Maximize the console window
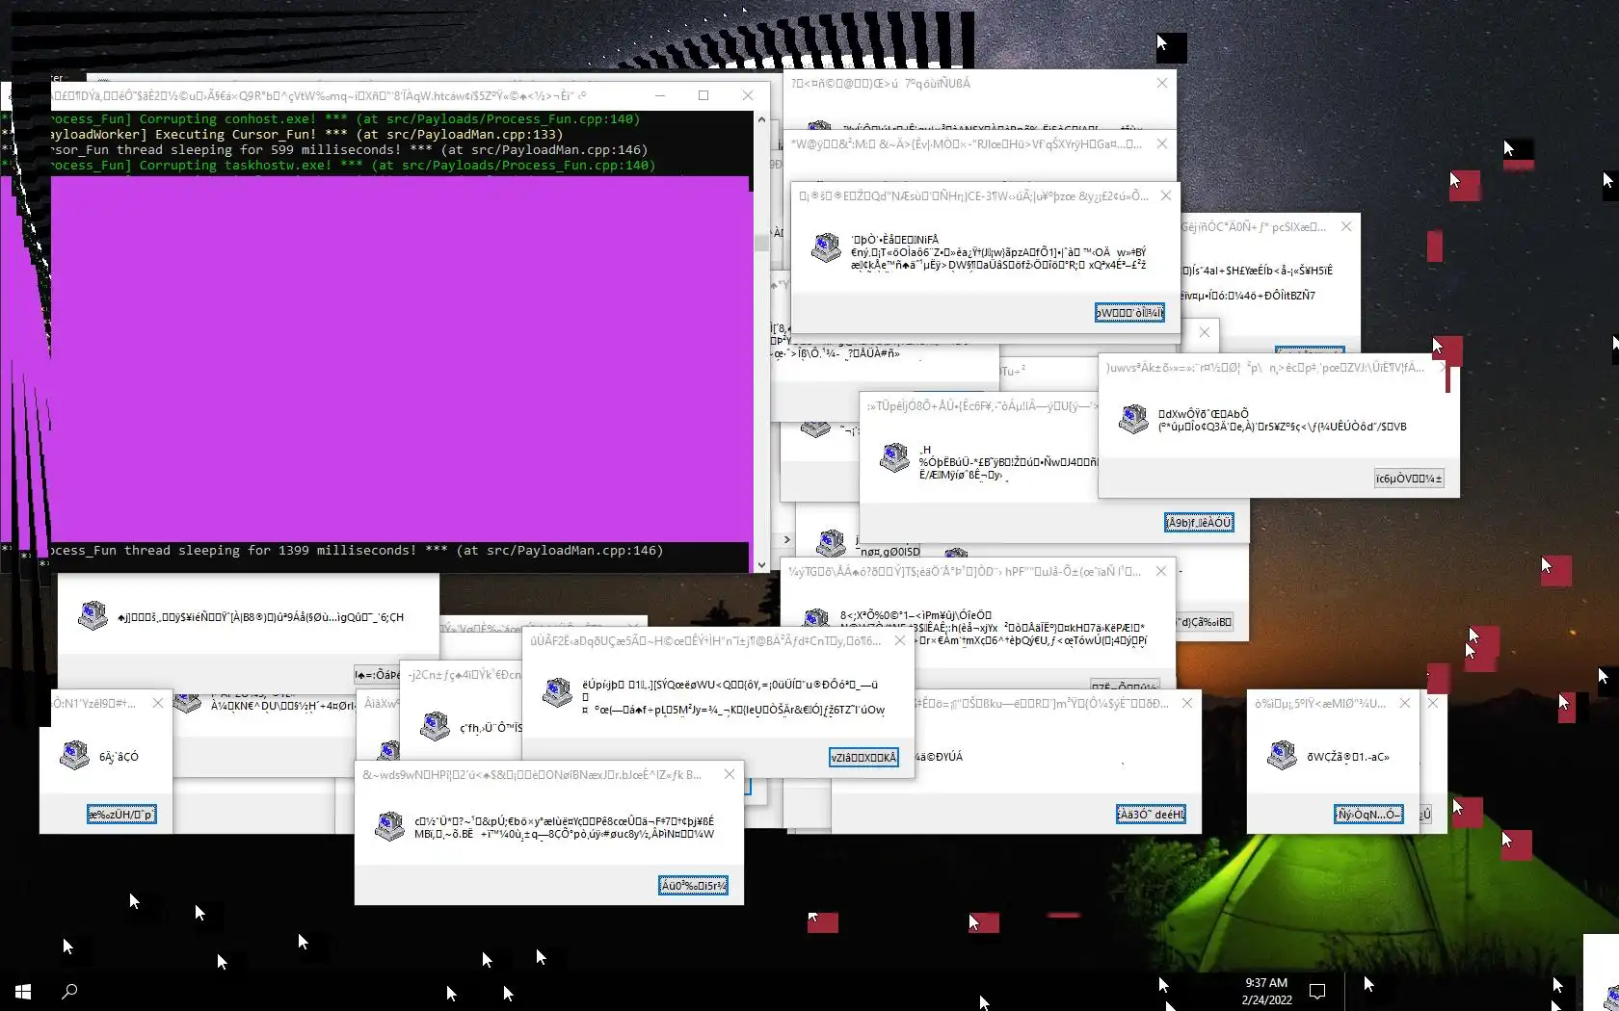 coord(703,95)
